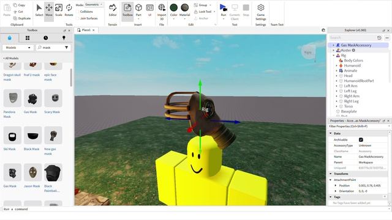Click Import 3D
Screen dimensions: 392x220
coord(162,12)
